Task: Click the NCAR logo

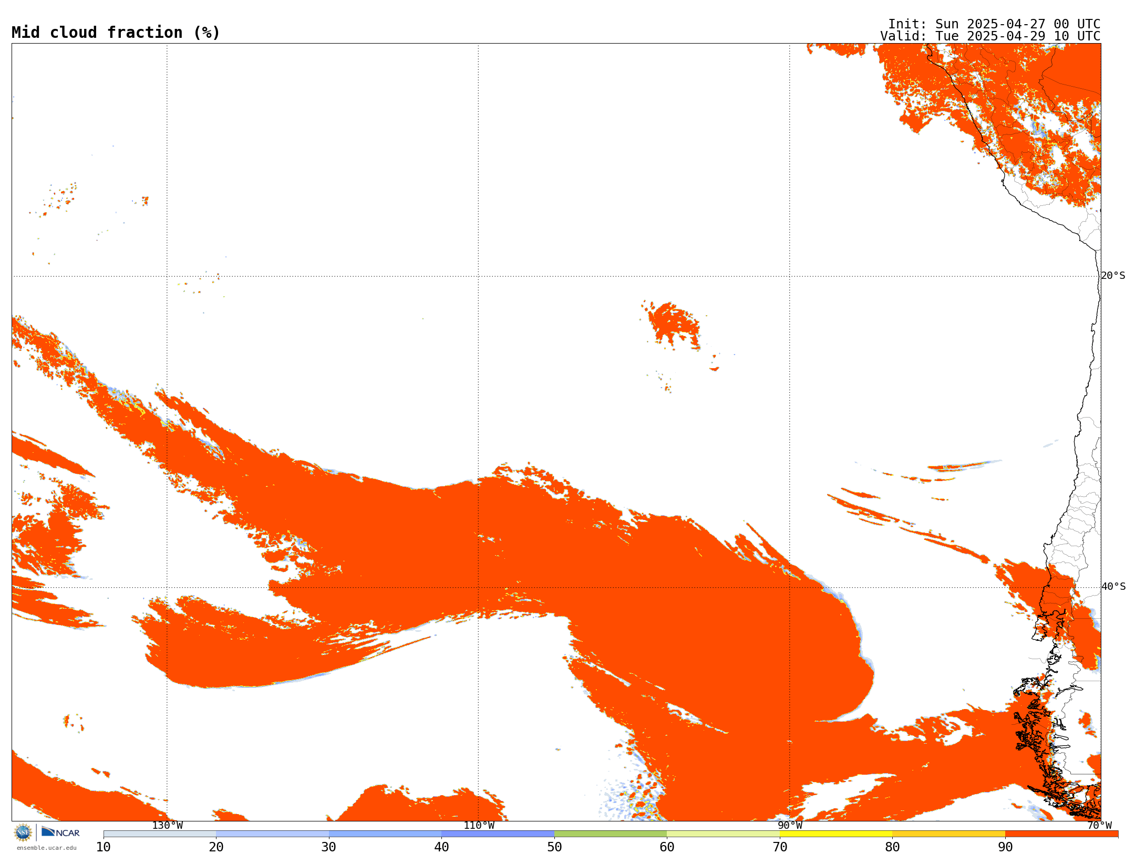Action: [x=60, y=832]
